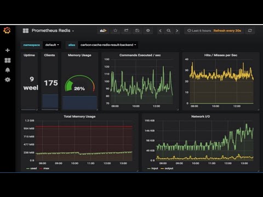The width and height of the screenshot is (263, 197).
Task: Open the alias carbon-cache-redis-result-backend dropdown
Action: (x=108, y=45)
